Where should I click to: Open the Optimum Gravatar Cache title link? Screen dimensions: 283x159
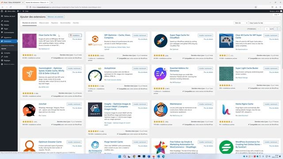click(x=50, y=142)
